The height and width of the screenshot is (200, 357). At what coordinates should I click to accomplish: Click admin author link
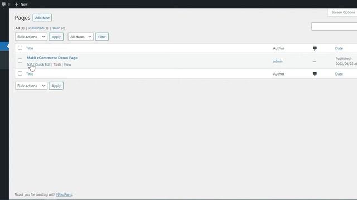278,61
